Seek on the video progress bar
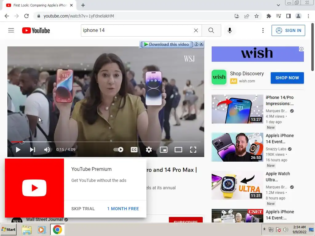The image size is (315, 236). (106, 142)
